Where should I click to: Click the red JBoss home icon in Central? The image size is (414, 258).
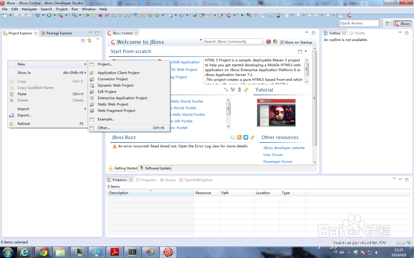[x=268, y=42]
